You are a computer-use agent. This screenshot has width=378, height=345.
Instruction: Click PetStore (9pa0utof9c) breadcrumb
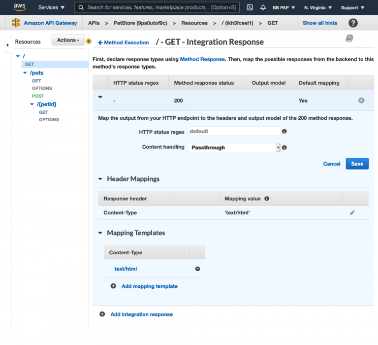(140, 23)
